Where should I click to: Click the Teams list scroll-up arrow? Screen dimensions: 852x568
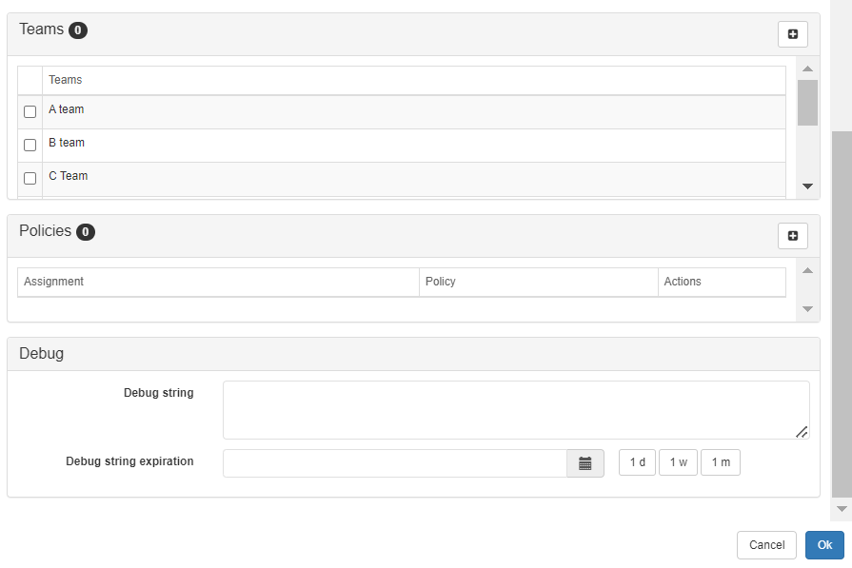tap(807, 69)
